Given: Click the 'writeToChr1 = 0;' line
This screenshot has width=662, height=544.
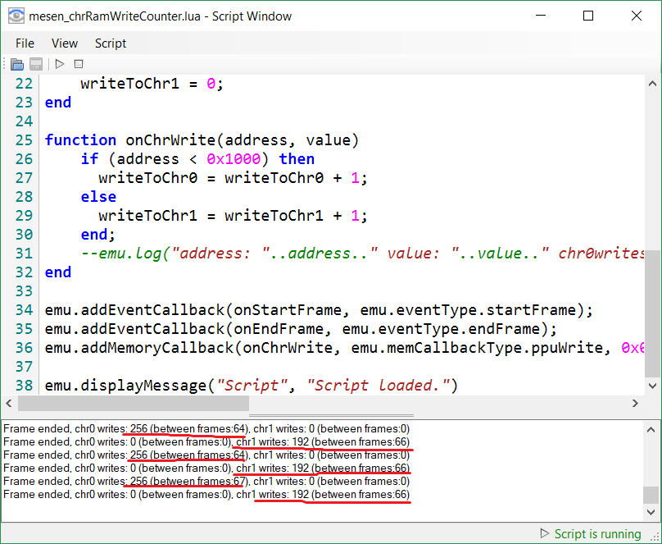Looking at the screenshot, I should tap(152, 84).
